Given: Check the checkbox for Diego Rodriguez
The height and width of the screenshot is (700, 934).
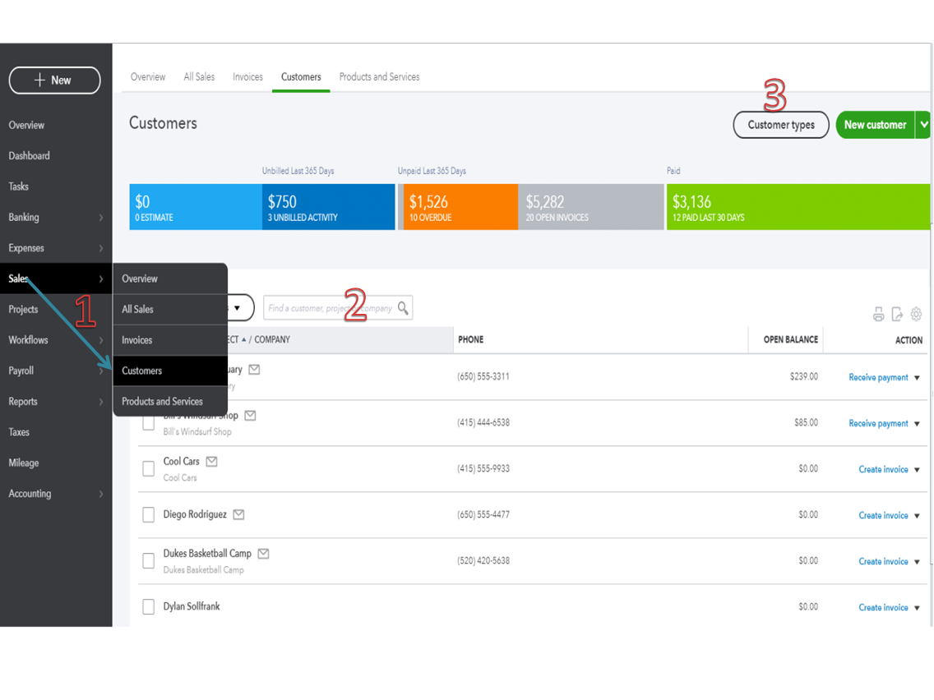Looking at the screenshot, I should click(148, 513).
